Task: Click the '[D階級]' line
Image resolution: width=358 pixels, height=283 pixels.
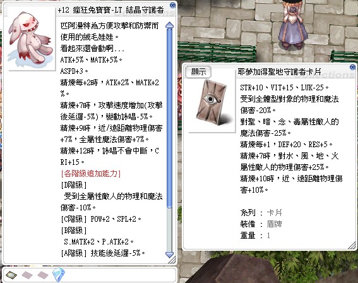Action: [74, 185]
